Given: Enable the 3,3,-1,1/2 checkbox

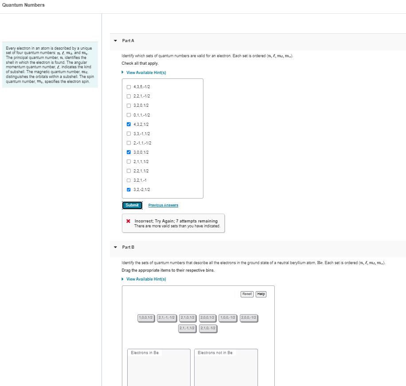Looking at the screenshot, I should (x=129, y=133).
